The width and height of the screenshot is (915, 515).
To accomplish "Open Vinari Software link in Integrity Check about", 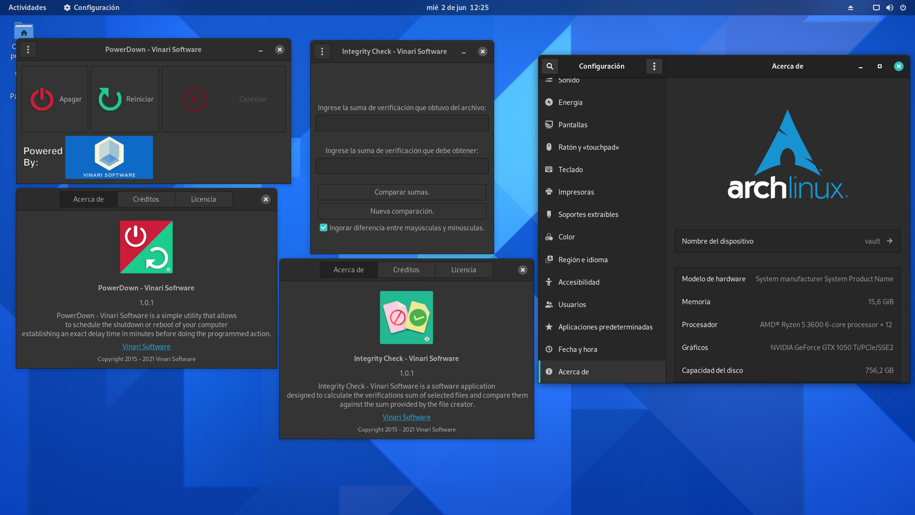I will tap(407, 417).
